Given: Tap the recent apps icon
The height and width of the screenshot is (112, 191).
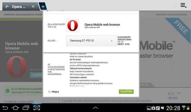Looking at the screenshot, I should (26, 108).
